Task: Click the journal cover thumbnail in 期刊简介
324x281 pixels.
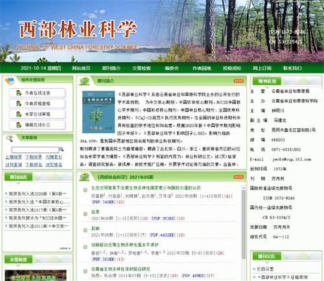Action: pyautogui.click(x=98, y=112)
